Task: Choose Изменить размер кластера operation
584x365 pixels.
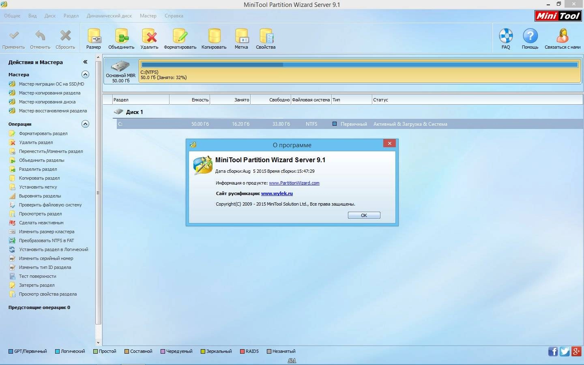Action: coord(47,232)
